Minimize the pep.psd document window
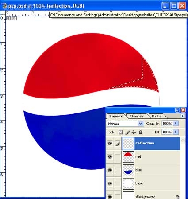This screenshot has width=188, height=199. [165, 6]
